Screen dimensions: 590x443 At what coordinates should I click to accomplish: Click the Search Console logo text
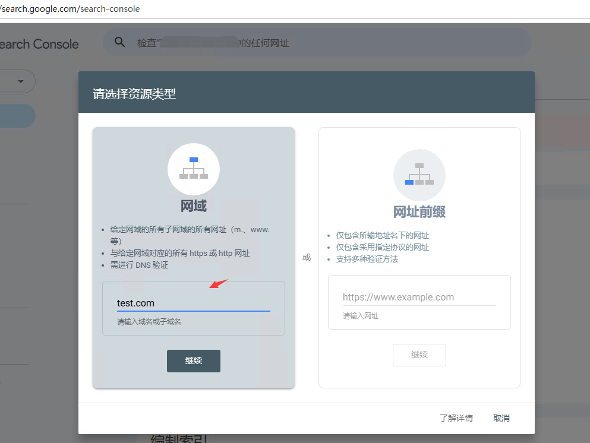click(39, 44)
